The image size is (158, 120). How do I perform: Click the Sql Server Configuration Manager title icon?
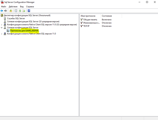(x=2, y=2)
